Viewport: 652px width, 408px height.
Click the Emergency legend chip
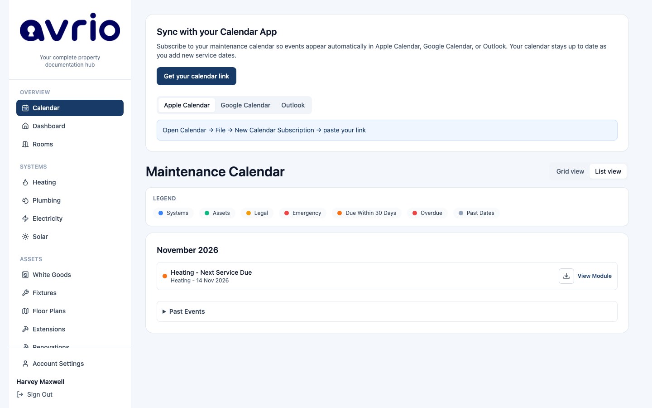coord(302,213)
